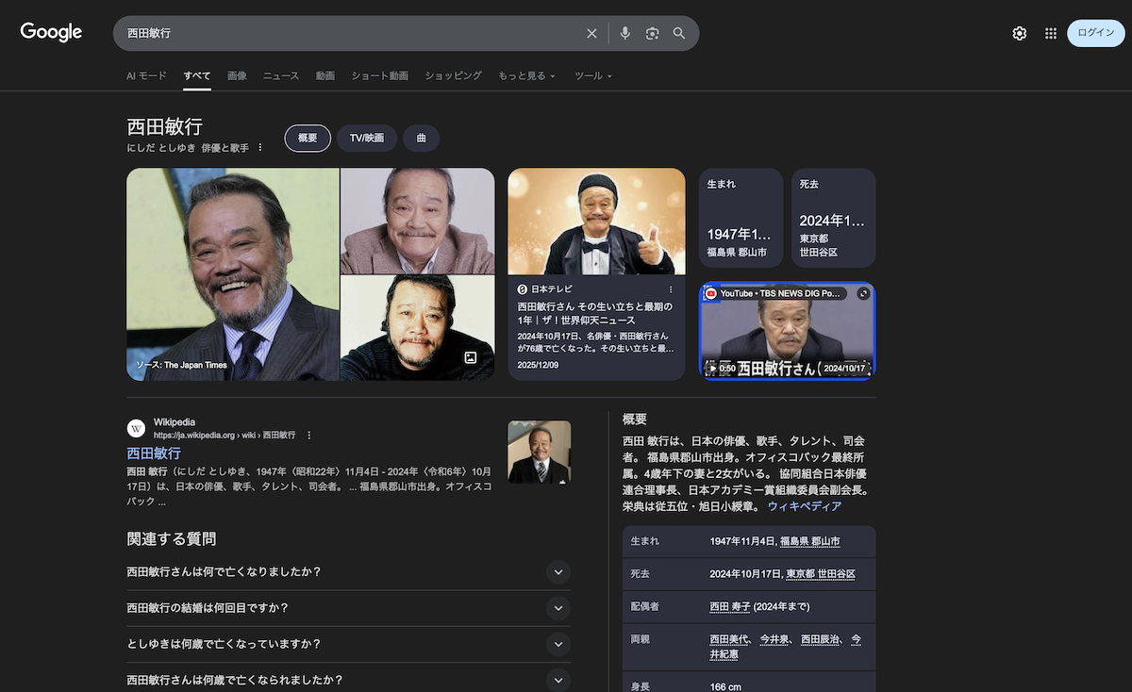Open the Google apps grid icon
The height and width of the screenshot is (692, 1132).
point(1051,33)
